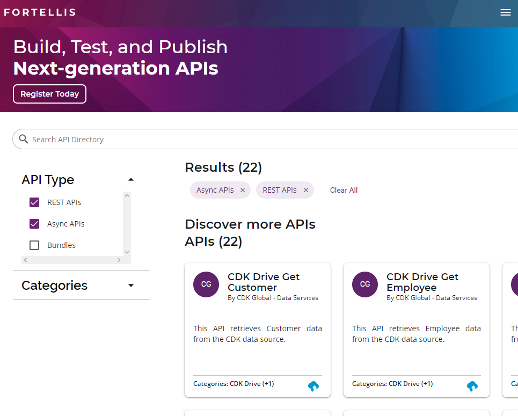Viewport: 518px width, 416px height.
Task: Click Register Today button
Action: [x=49, y=94]
